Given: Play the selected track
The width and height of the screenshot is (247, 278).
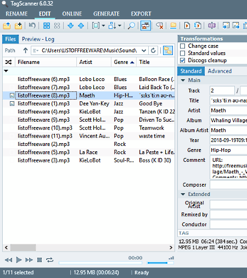Looking at the screenshot, I should (x=19, y=260).
